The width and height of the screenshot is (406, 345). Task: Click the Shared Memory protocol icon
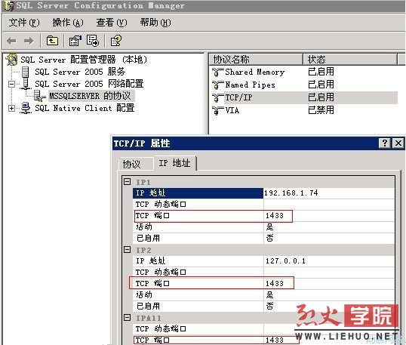[x=217, y=72]
